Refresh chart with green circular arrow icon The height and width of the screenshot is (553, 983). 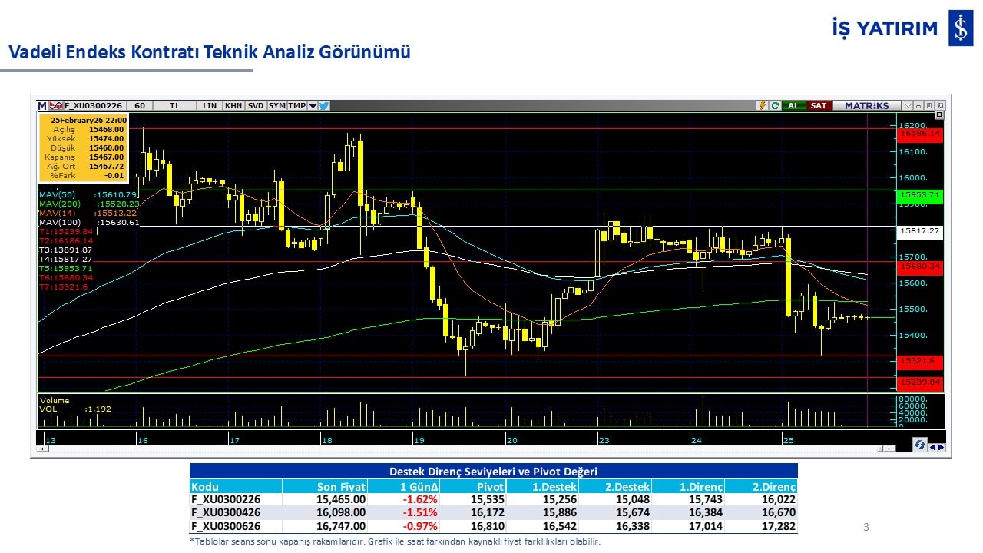click(x=774, y=106)
